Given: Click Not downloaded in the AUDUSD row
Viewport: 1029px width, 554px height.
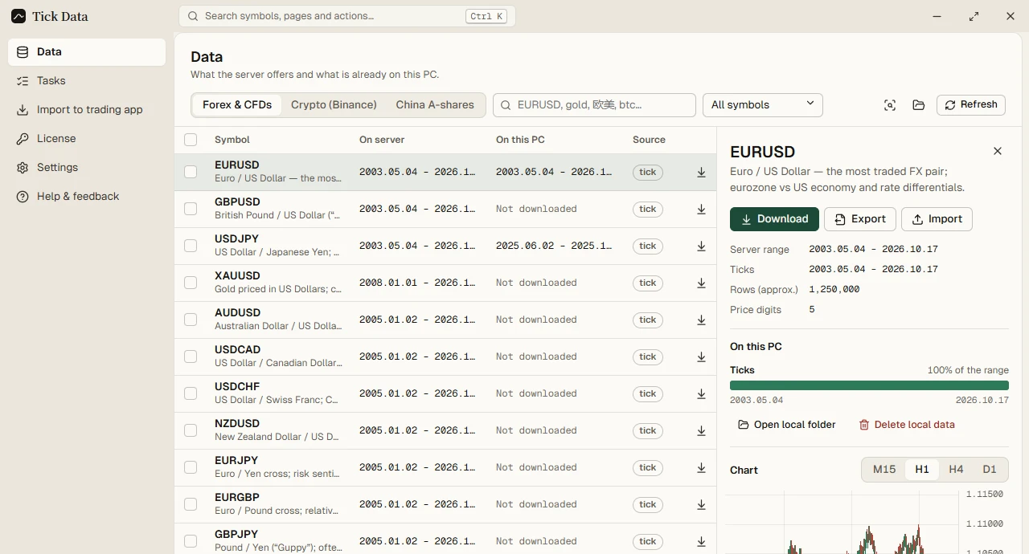Looking at the screenshot, I should (536, 320).
